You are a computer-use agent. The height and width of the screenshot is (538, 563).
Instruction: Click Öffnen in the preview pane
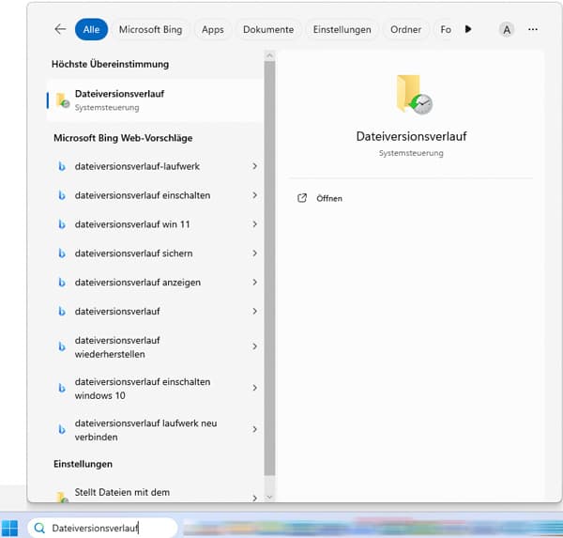coord(329,198)
